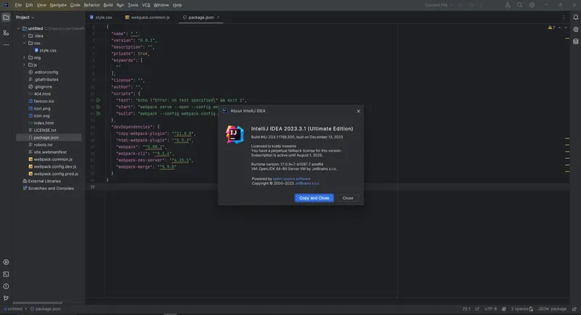Go to previous highlighted problem arrow
Image resolution: width=581 pixels, height=315 pixels.
pos(559,28)
